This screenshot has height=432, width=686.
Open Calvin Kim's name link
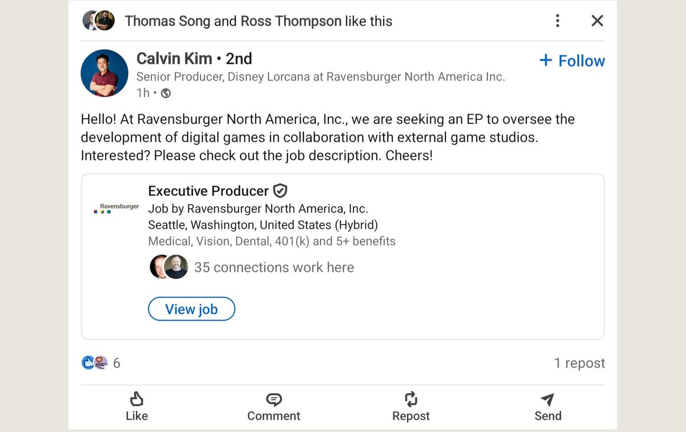pos(174,59)
